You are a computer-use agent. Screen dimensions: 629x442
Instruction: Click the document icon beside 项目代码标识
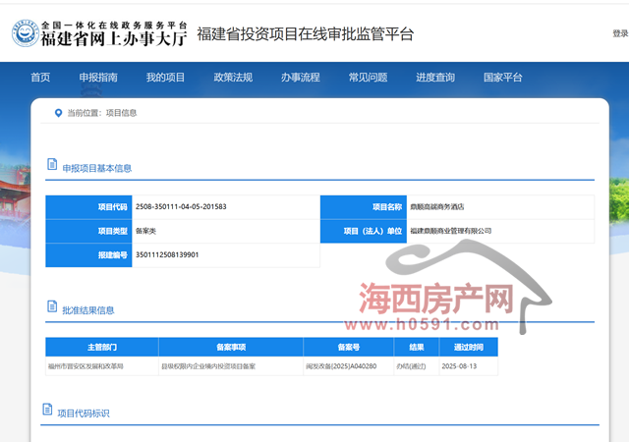pyautogui.click(x=47, y=410)
